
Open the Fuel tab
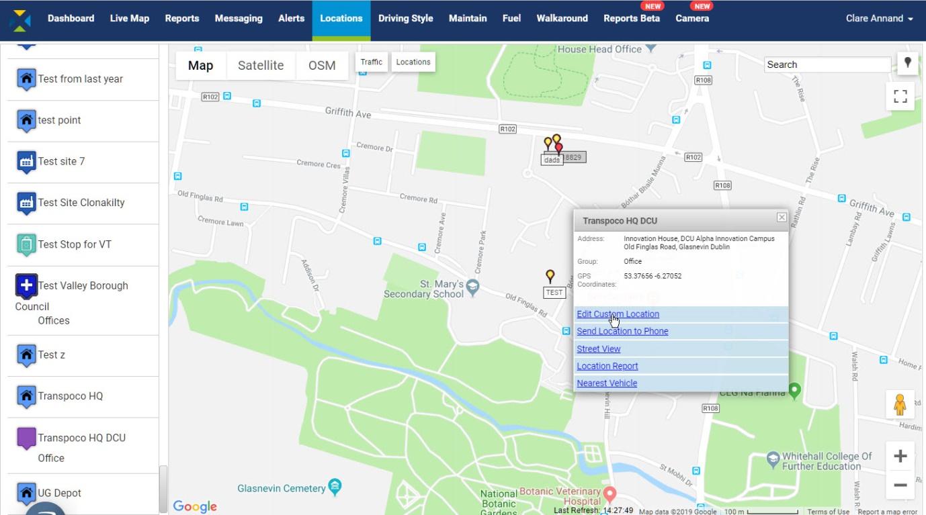[x=511, y=18]
